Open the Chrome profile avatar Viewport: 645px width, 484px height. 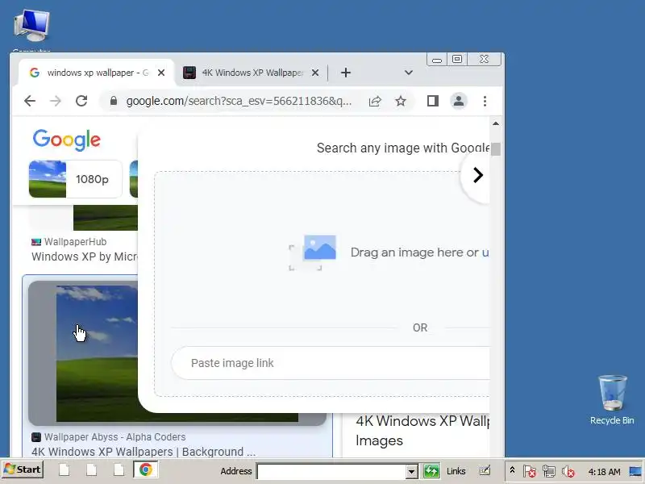[x=459, y=101]
